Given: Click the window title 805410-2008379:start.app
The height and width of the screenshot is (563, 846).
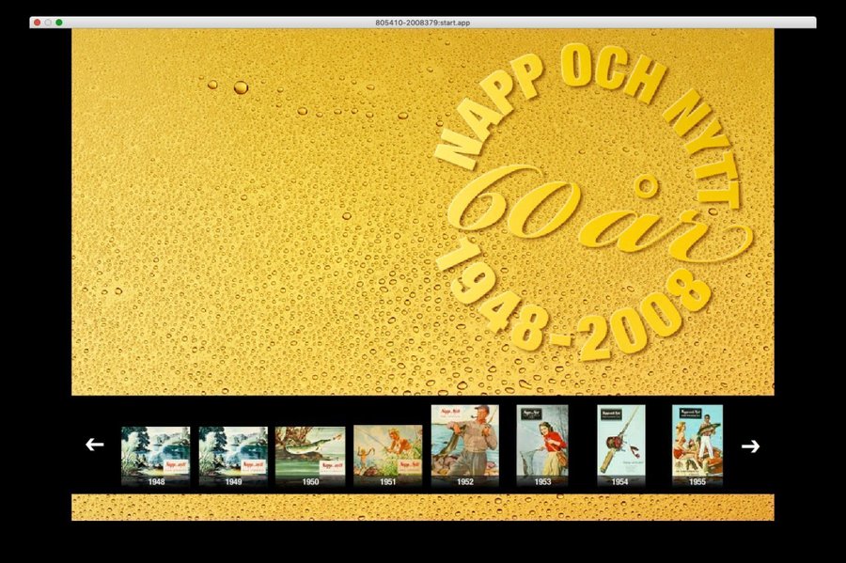Looking at the screenshot, I should point(422,23).
